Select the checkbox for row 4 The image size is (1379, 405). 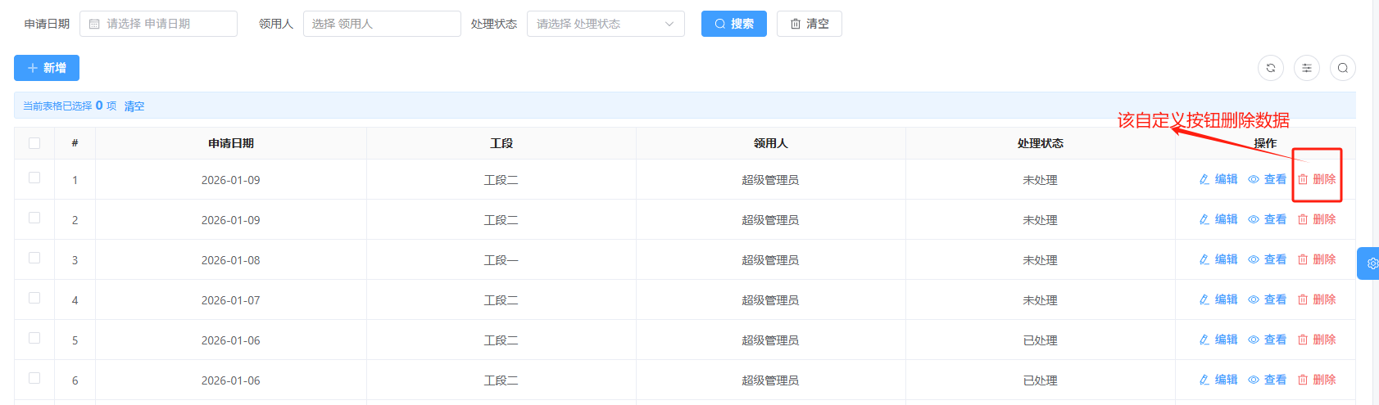[x=34, y=298]
